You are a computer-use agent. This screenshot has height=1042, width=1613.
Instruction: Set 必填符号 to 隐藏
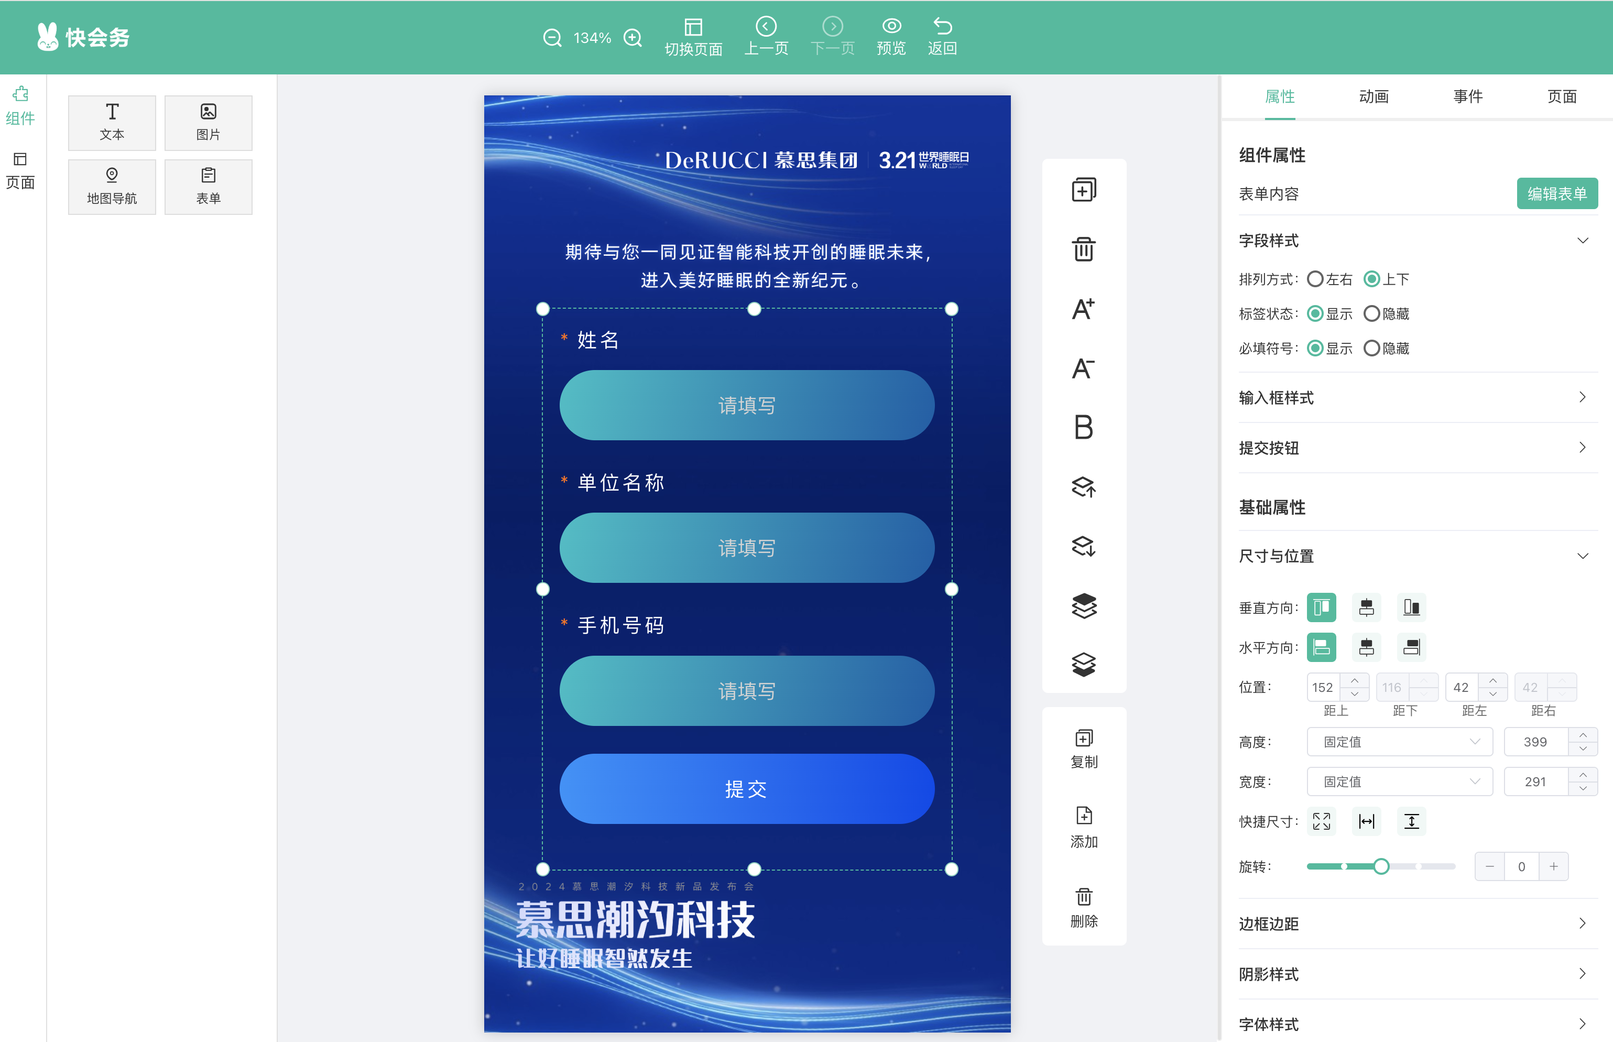tap(1371, 348)
